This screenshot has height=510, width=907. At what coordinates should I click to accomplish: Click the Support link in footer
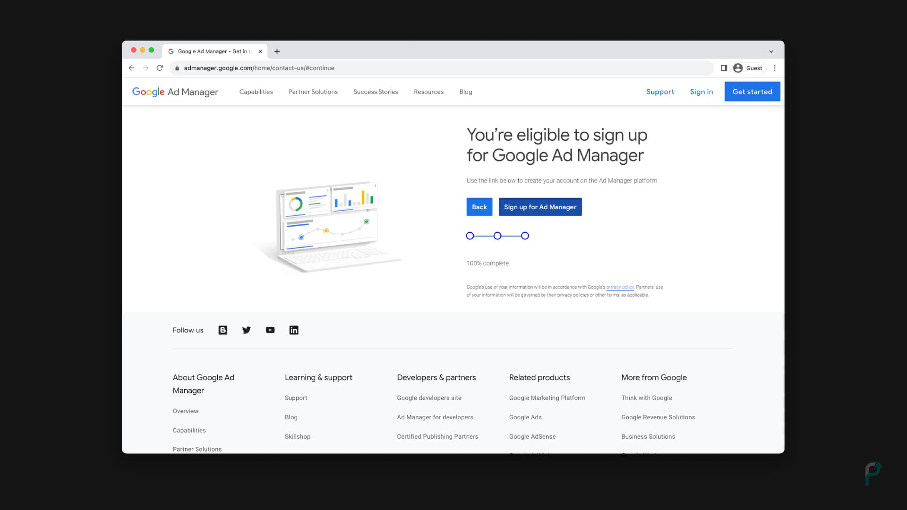295,398
